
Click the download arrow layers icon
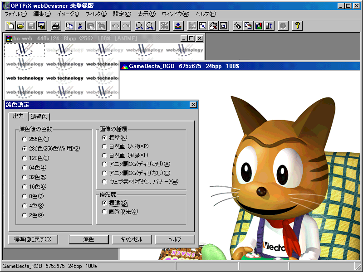coord(178,26)
